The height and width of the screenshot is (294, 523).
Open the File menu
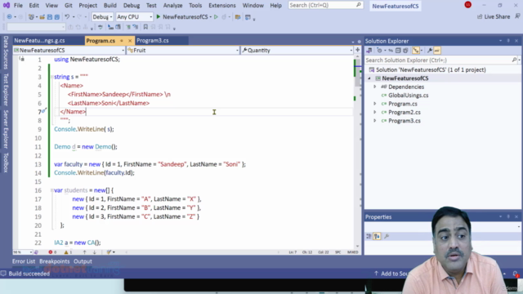pyautogui.click(x=18, y=6)
